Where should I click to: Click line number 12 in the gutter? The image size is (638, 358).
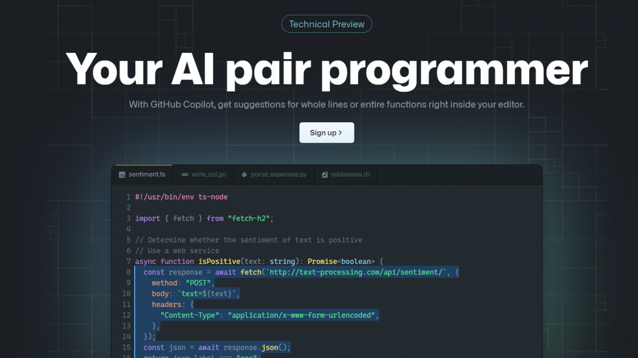126,315
